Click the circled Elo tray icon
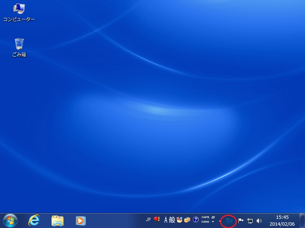Image resolution: width=305 pixels, height=228 pixels. point(229,220)
